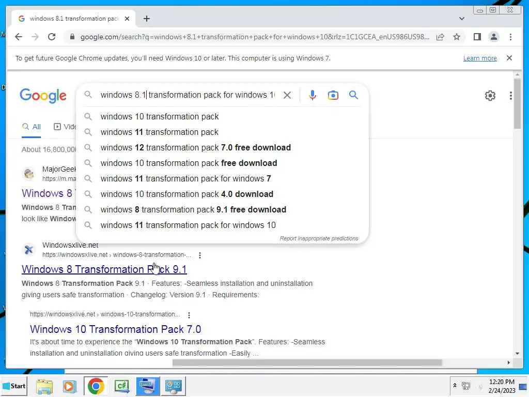Screen dimensions: 529x397
Task: Choose windows 10 transformation pack free download
Action: (222, 163)
